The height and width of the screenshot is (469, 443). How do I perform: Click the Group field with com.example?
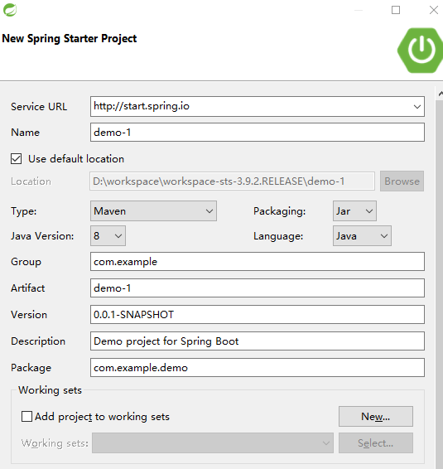pos(258,261)
